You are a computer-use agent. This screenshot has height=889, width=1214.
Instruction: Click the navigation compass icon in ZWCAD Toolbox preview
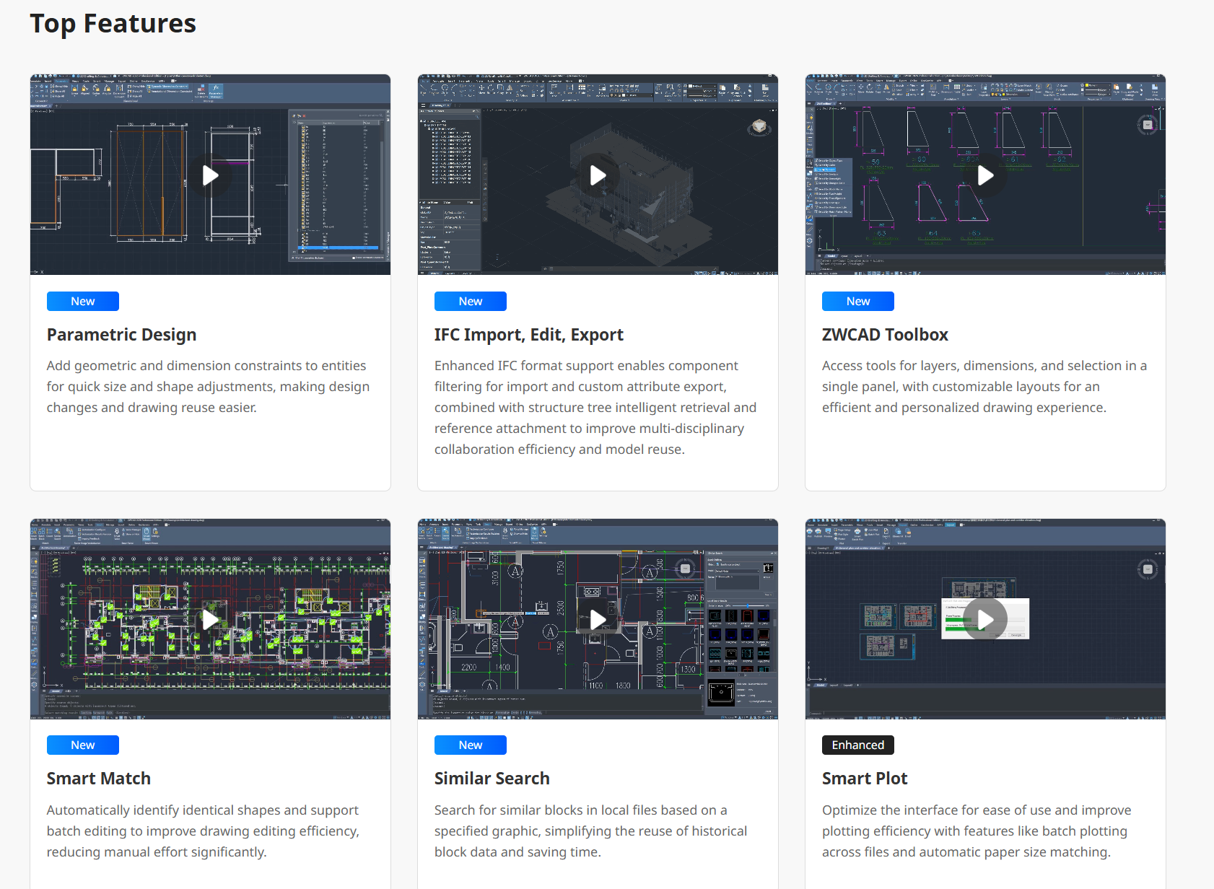(x=1147, y=125)
